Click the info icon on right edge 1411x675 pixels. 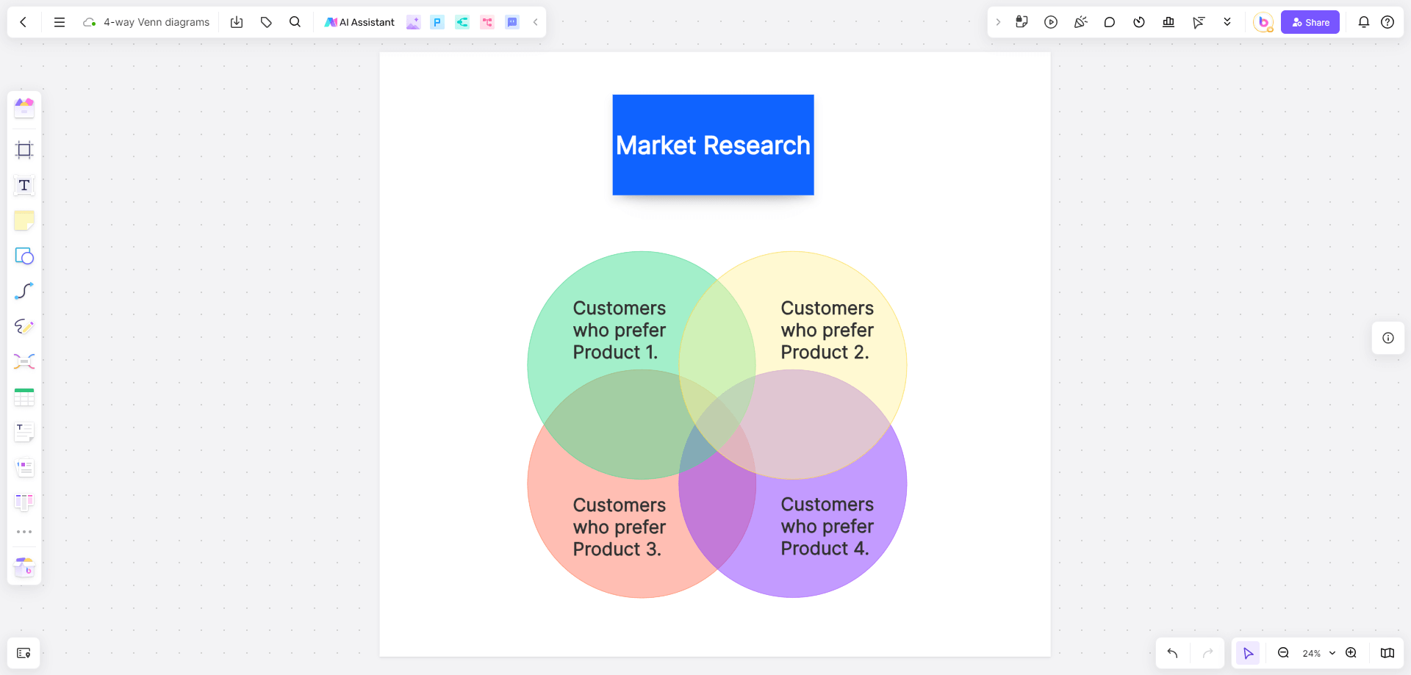(1388, 338)
